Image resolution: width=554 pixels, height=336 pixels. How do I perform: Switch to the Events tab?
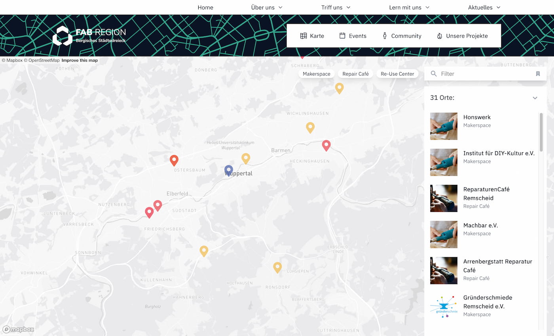(x=353, y=36)
